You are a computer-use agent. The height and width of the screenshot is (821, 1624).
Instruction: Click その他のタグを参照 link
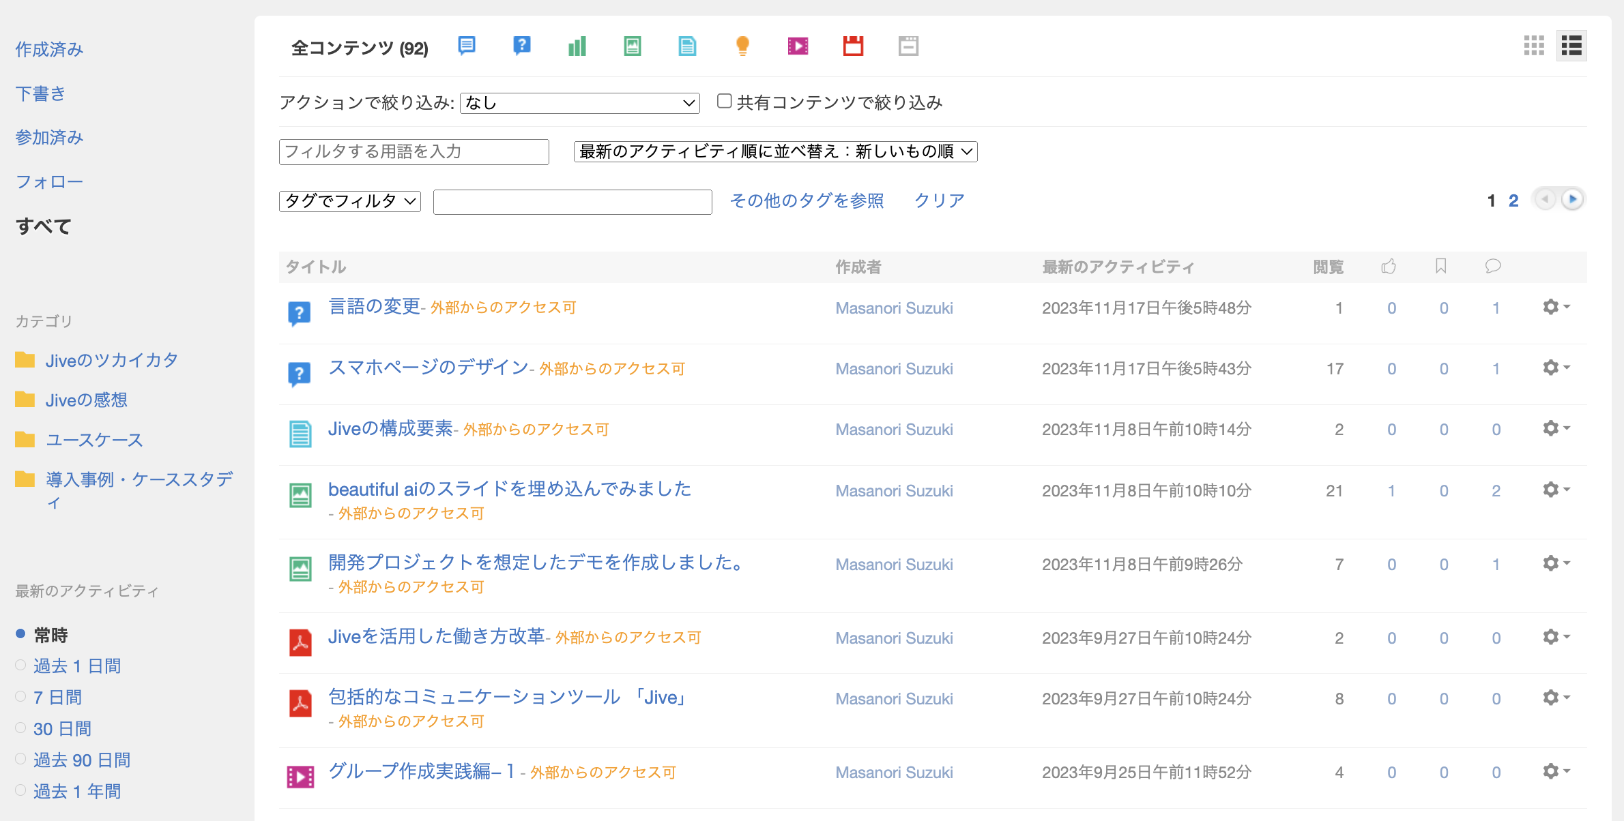pos(807,200)
